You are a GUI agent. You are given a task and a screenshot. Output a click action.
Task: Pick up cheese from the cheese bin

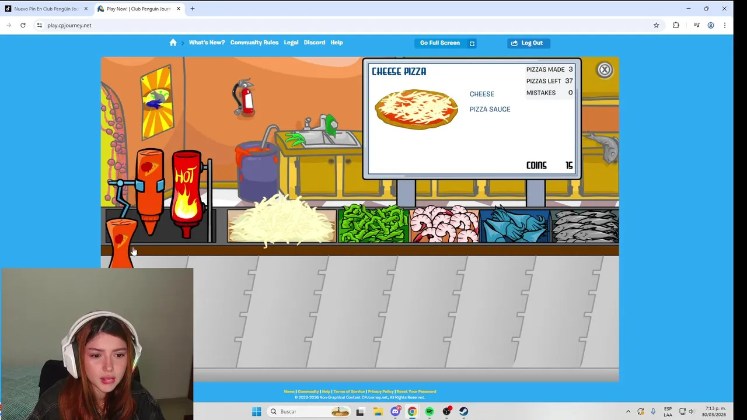tap(281, 223)
